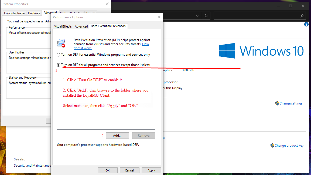Select DEP for essential Windows programs only

(x=58, y=55)
